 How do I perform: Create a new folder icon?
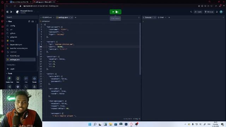33,22
